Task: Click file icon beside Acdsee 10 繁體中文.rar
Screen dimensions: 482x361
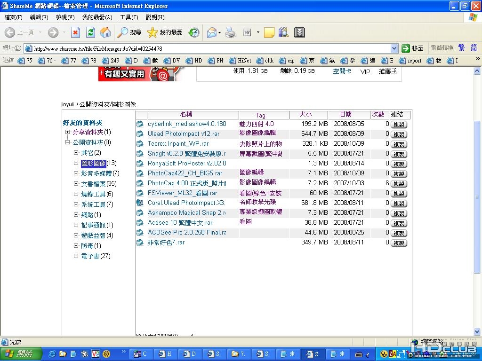Action: 140,223
